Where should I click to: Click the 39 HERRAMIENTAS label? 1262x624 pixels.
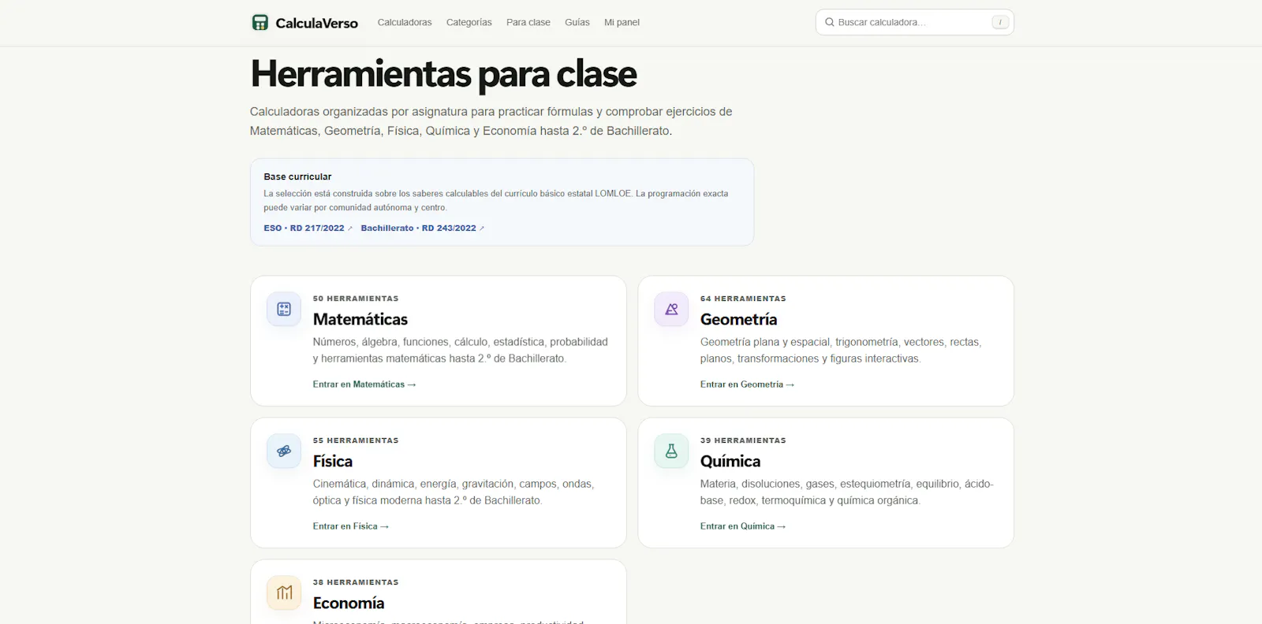point(743,440)
